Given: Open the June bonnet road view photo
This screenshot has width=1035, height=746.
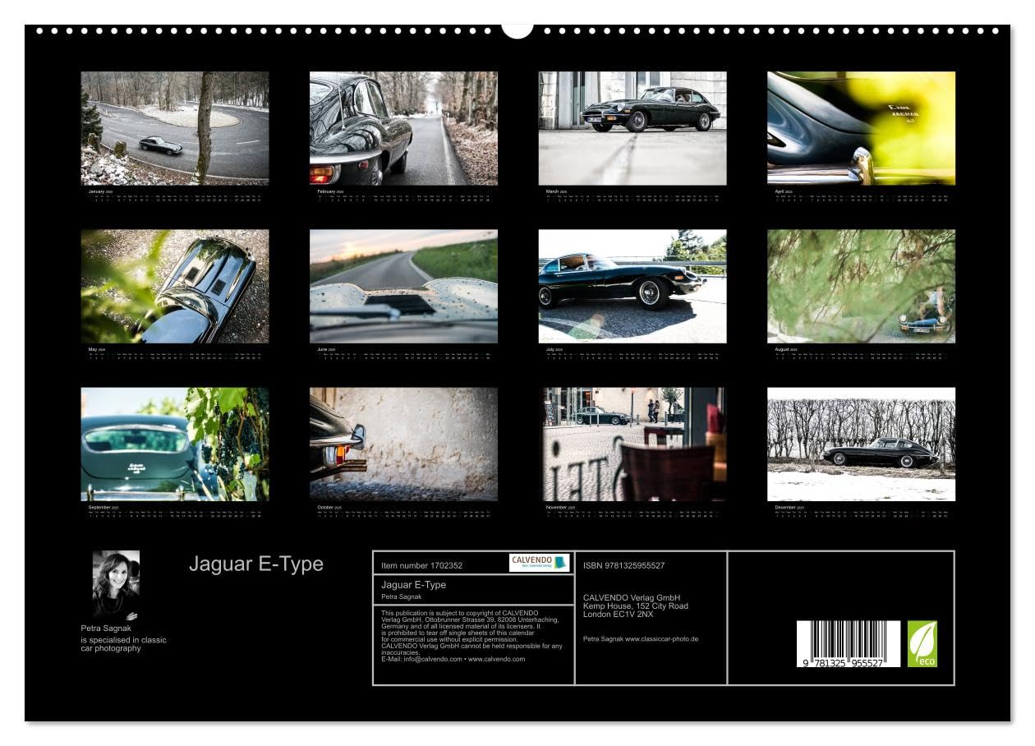Looking at the screenshot, I should [x=403, y=286].
